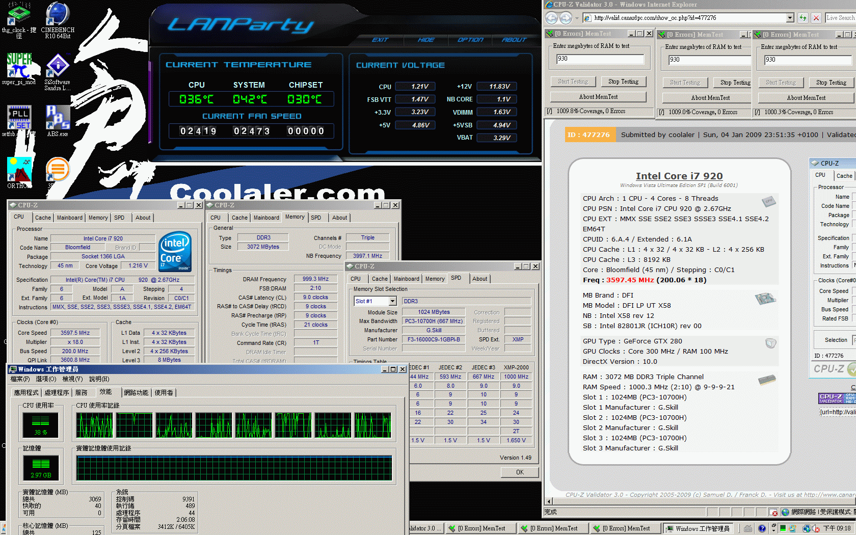The image size is (856, 535).
Task: Open the Slot #1 memory slot dropdown
Action: (392, 301)
